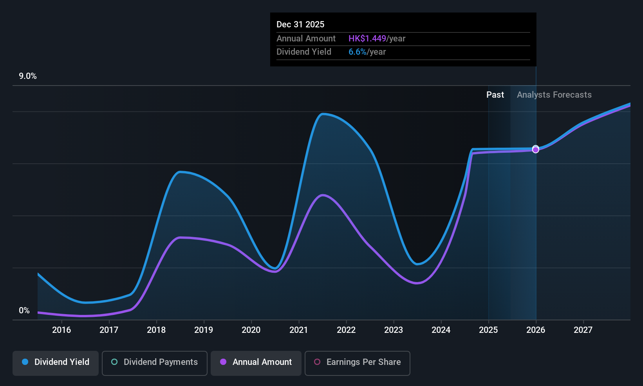Screen dimensions: 643x386
Task: Toggle the Annual Amount series
Action: click(256, 363)
